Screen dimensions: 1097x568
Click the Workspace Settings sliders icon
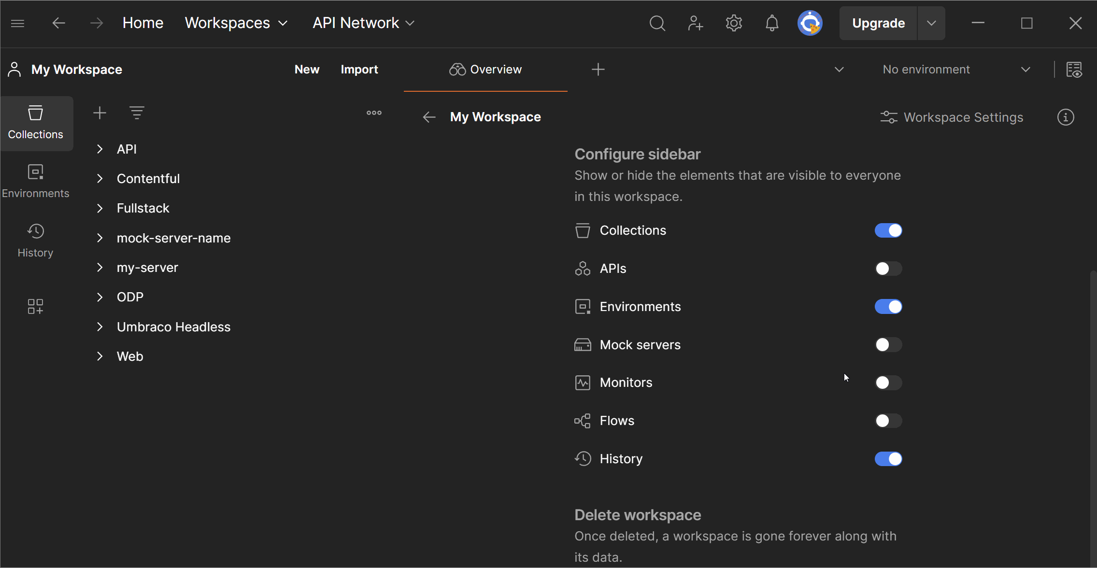(889, 117)
